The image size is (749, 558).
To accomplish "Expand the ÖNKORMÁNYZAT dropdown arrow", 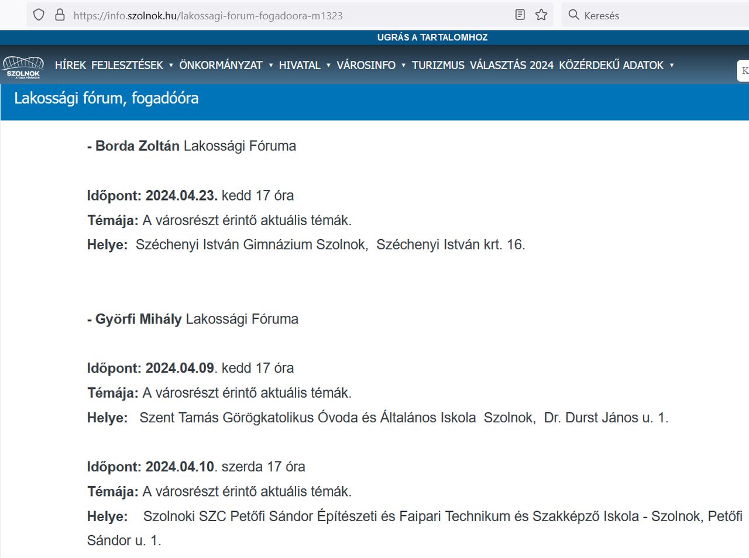I will tap(271, 66).
